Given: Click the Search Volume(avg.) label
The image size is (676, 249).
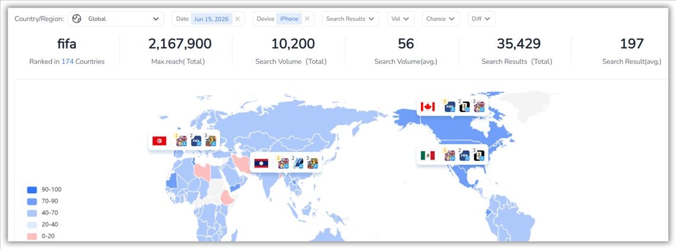Looking at the screenshot, I should point(406,62).
